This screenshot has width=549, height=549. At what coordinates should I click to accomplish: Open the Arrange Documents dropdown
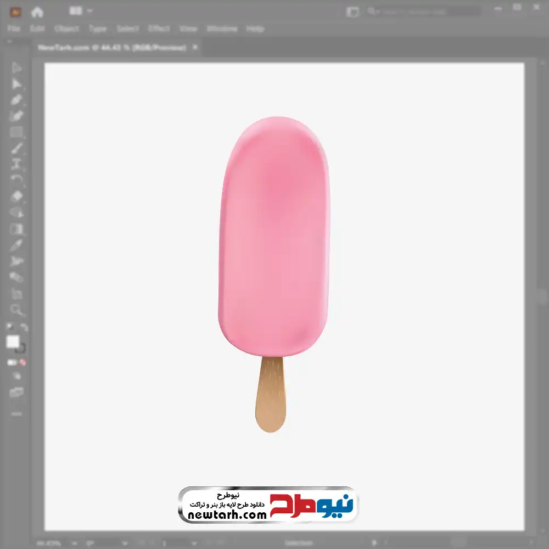(81, 11)
